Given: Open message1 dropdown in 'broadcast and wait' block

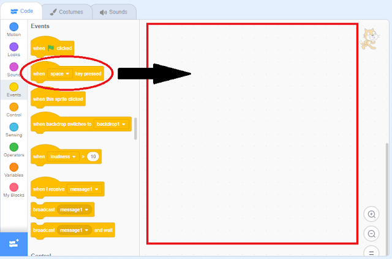Looking at the screenshot, I should [x=74, y=230].
